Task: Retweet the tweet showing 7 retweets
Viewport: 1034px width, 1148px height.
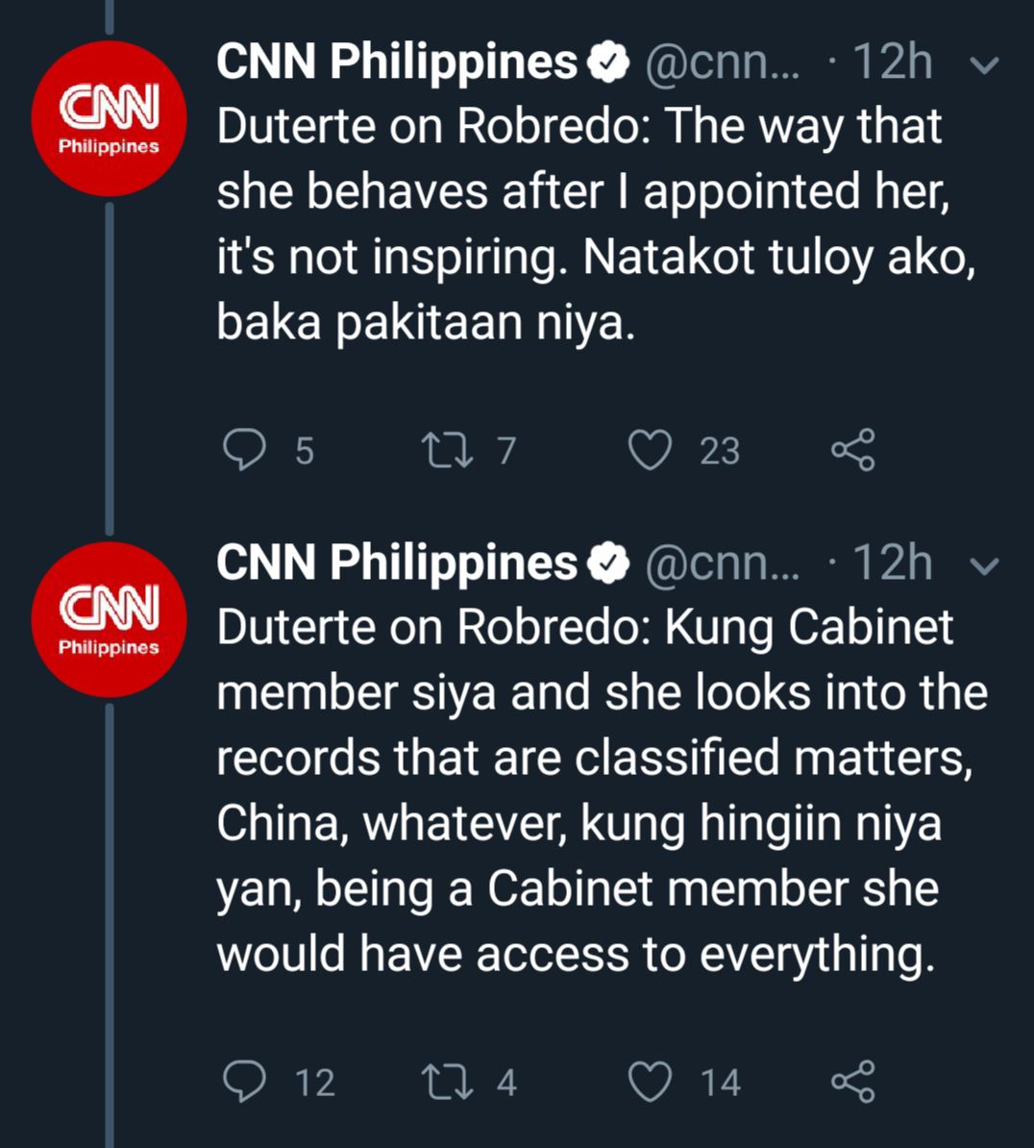Action: pyautogui.click(x=449, y=450)
